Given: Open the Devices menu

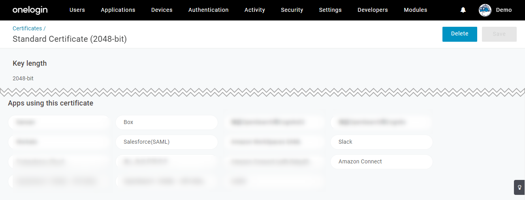Looking at the screenshot, I should point(162,10).
